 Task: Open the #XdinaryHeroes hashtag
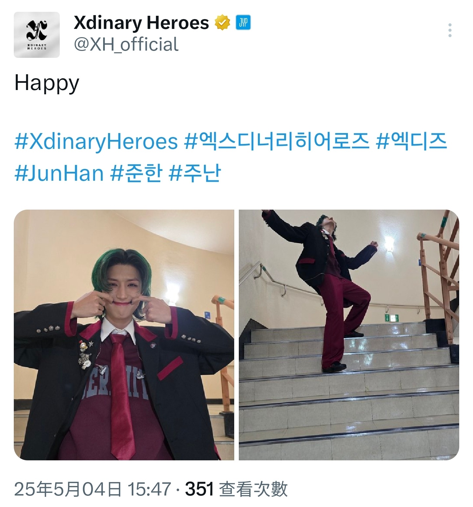click(x=96, y=142)
